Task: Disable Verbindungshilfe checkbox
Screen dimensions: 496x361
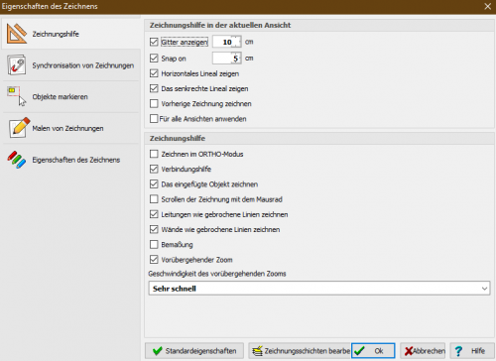Action: pyautogui.click(x=154, y=169)
